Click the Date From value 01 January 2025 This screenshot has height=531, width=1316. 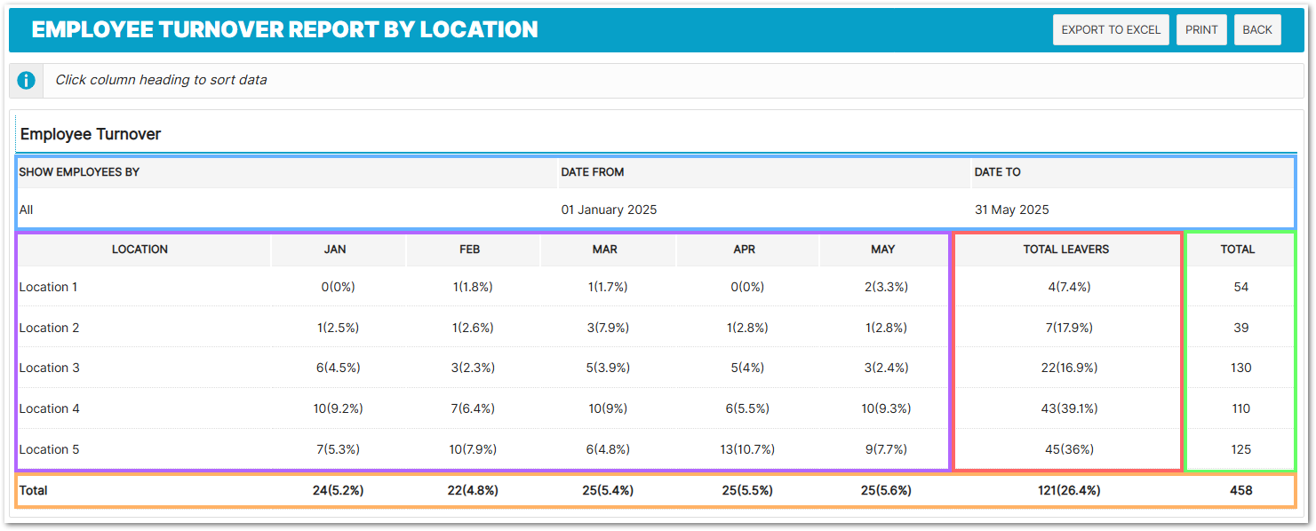pos(609,210)
